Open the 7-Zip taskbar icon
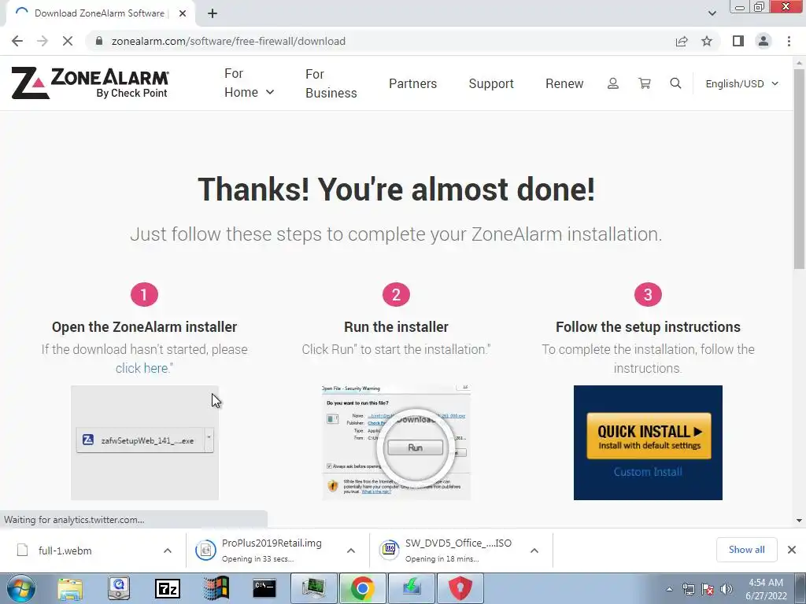Image resolution: width=806 pixels, height=604 pixels. pyautogui.click(x=168, y=588)
